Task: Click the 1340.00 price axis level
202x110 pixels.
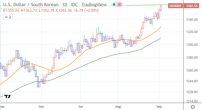Action: click(x=192, y=20)
